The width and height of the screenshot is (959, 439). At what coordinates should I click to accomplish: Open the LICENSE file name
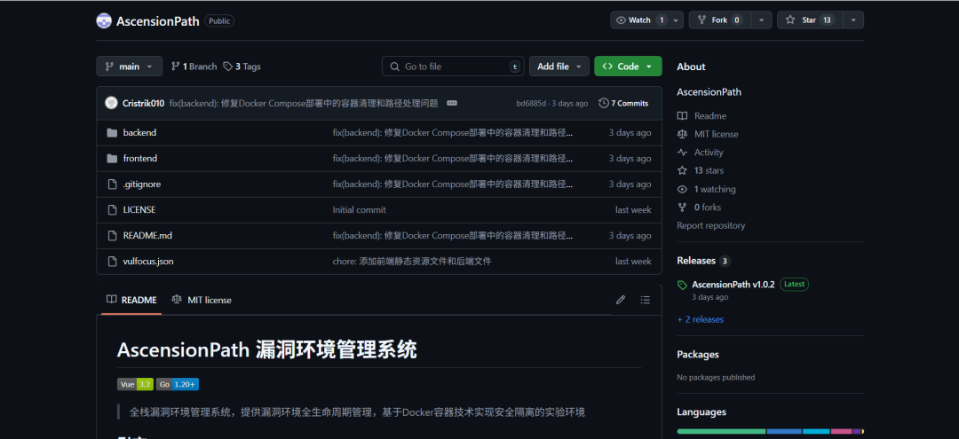pos(139,209)
